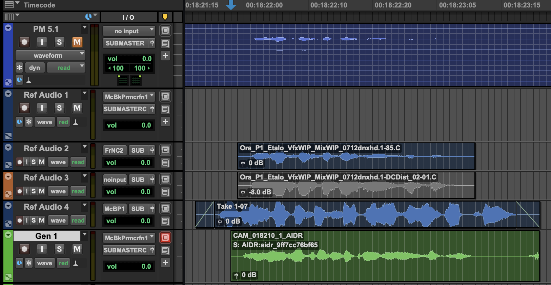Open the PM 5.1 track view selector
This screenshot has width=551, height=285.
[50, 55]
